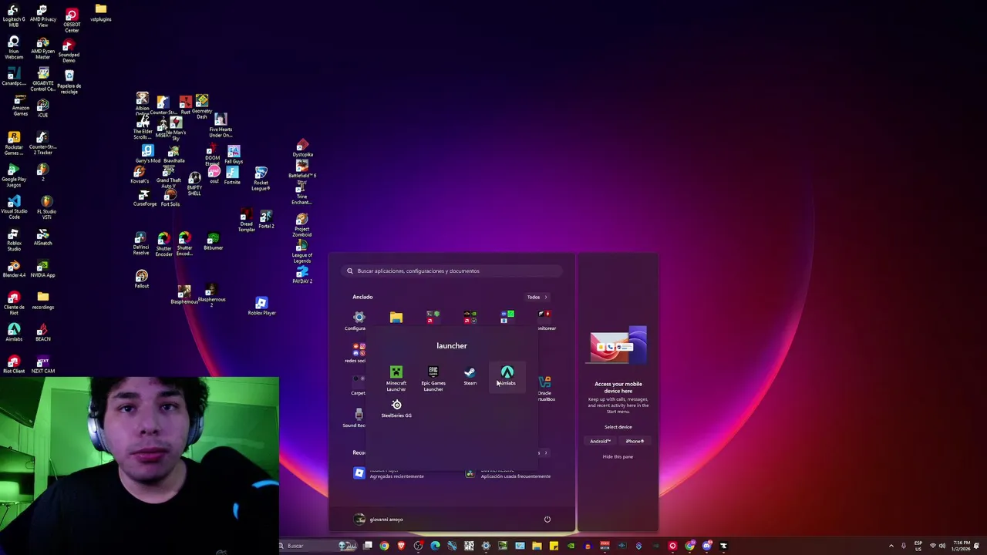Expand the Todos apps list
987x555 pixels.
pyautogui.click(x=537, y=297)
